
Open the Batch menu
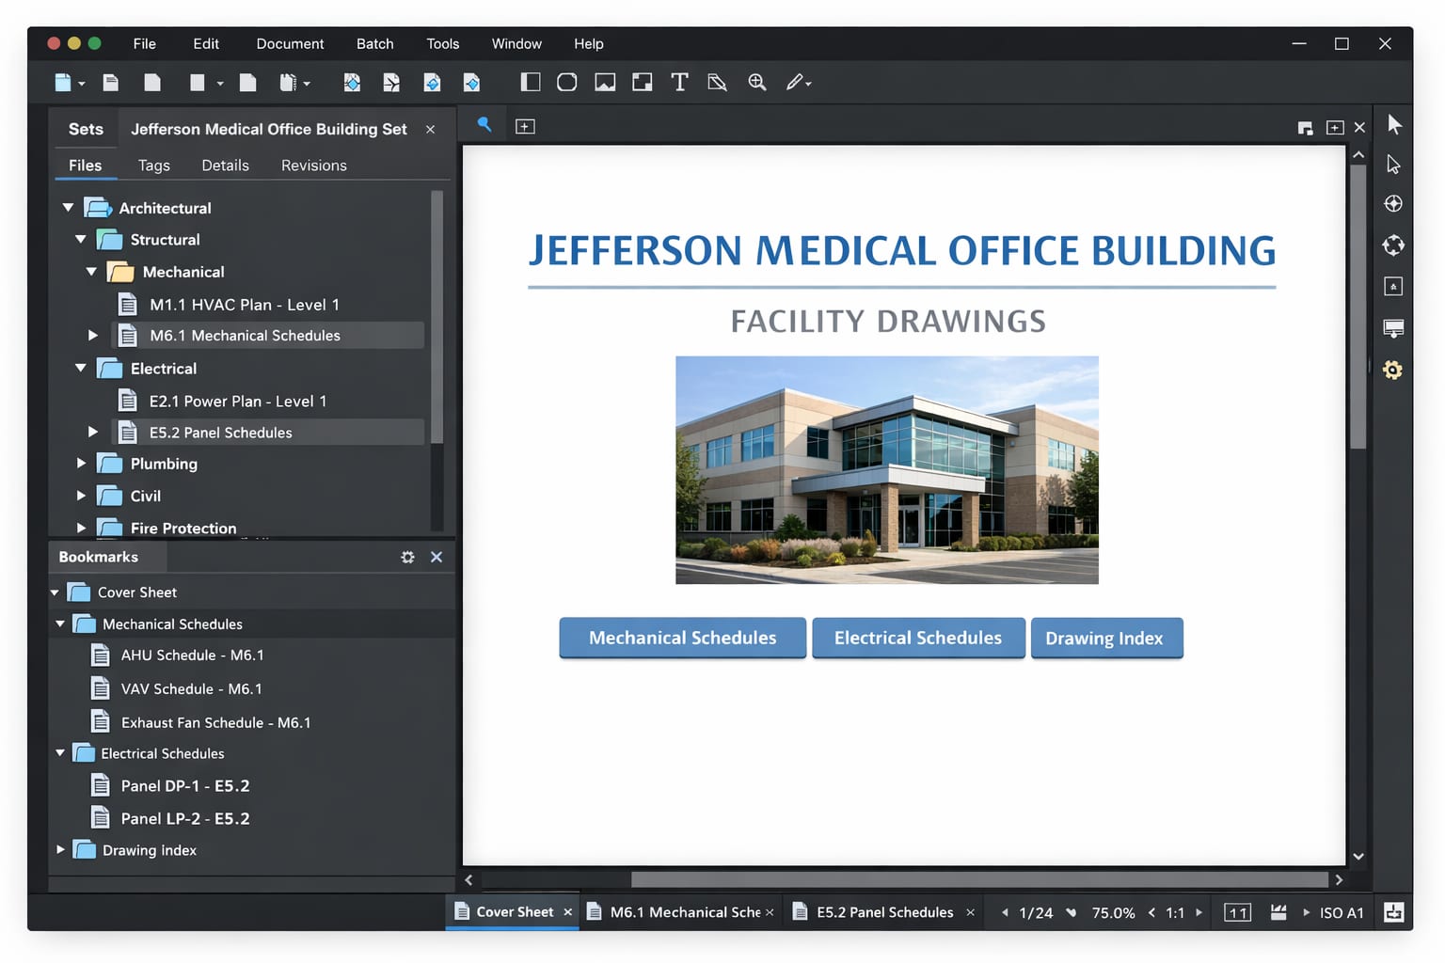point(374,43)
